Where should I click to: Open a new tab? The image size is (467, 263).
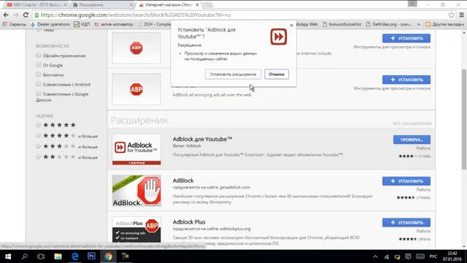208,5
